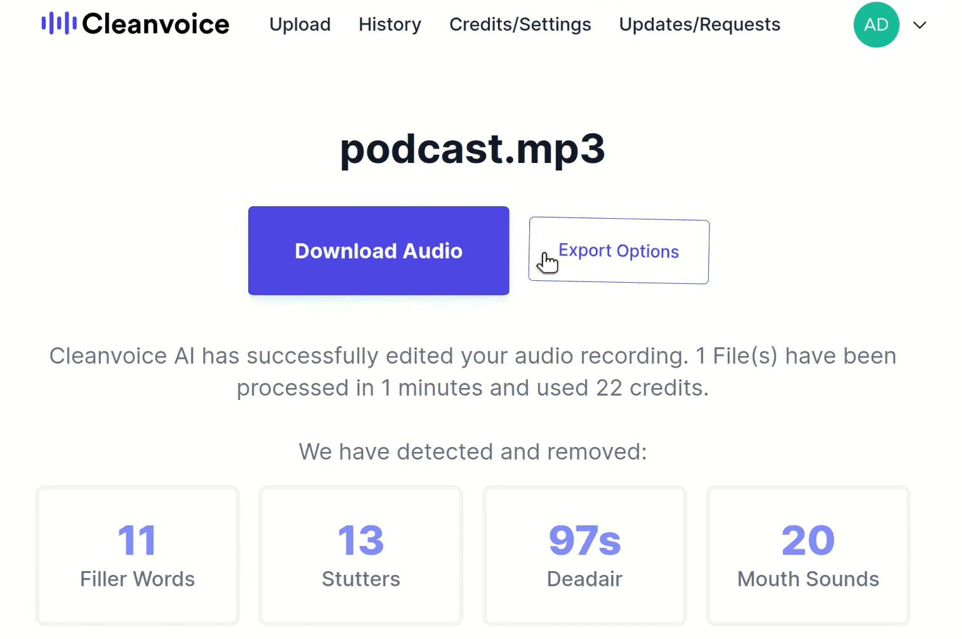962x639 pixels.
Task: Go to the Upload page
Action: 300,24
